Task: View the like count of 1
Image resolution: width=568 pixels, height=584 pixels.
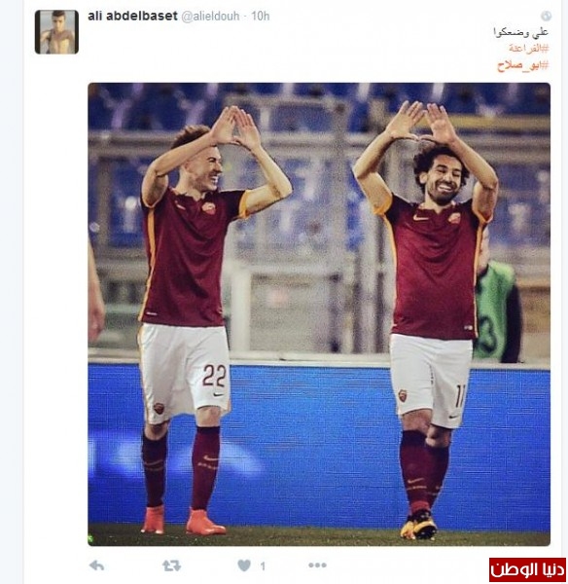Action: pos(263,566)
